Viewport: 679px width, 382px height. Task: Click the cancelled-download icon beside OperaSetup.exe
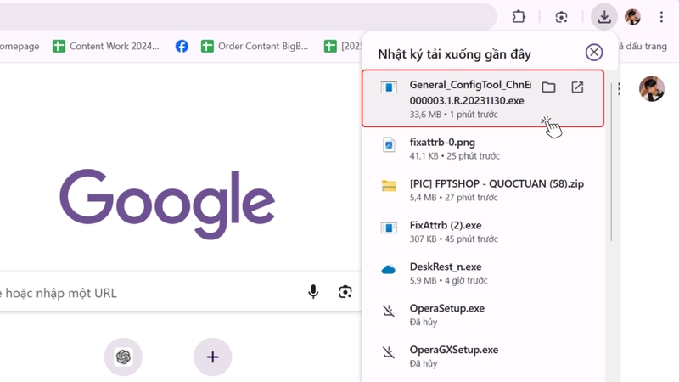coord(389,311)
